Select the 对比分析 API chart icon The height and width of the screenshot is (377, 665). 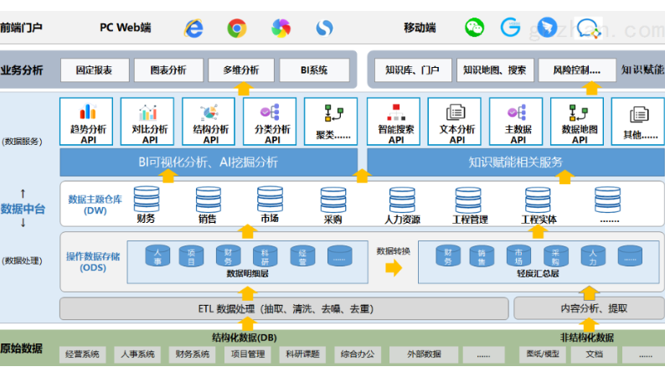pyautogui.click(x=148, y=112)
